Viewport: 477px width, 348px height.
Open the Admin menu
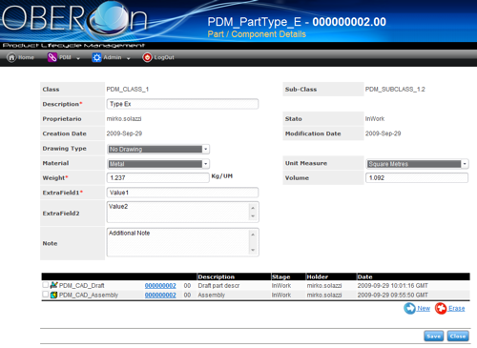click(112, 57)
